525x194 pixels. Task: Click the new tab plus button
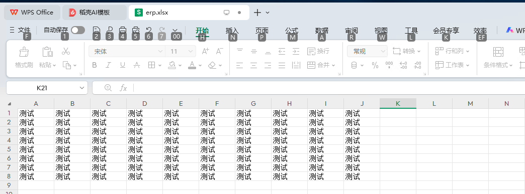click(x=257, y=13)
